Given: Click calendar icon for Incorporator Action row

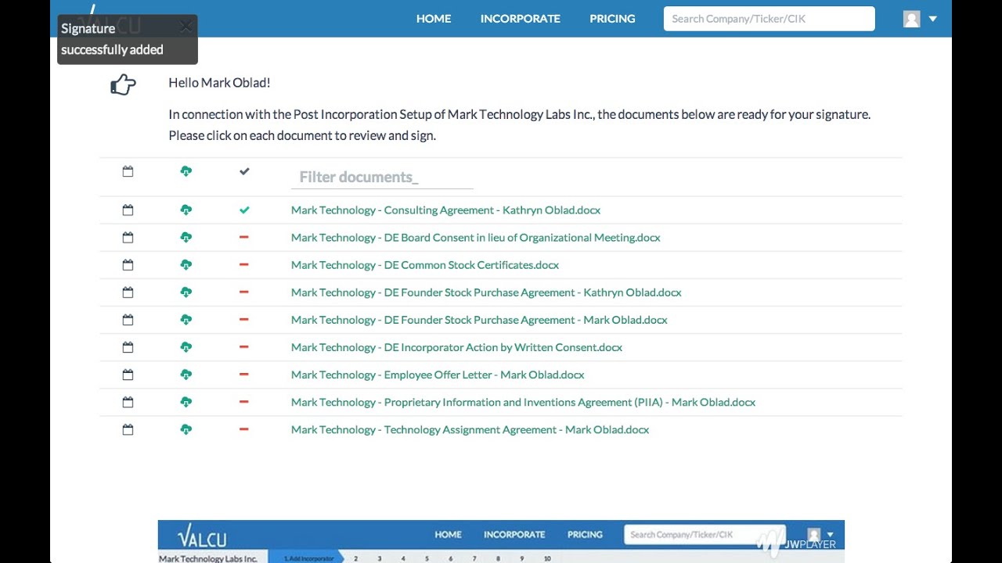Looking at the screenshot, I should (128, 347).
